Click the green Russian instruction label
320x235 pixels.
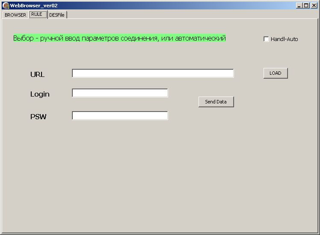point(120,38)
